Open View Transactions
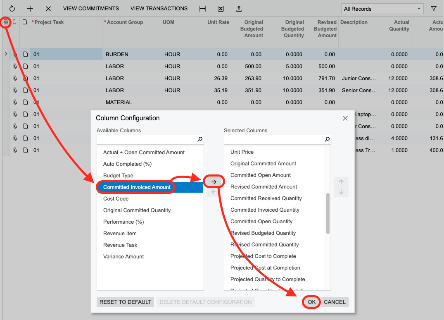Screen dimensions: 444x320 pyautogui.click(x=159, y=8)
